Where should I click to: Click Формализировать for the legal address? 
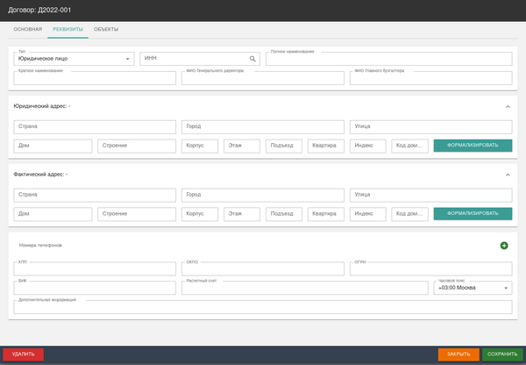click(x=473, y=146)
